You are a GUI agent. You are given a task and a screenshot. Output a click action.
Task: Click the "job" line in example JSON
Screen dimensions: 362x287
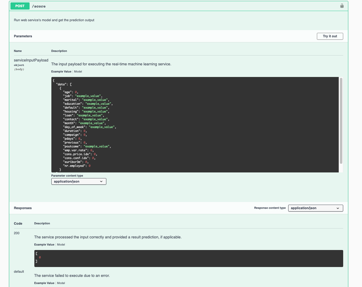point(83,96)
